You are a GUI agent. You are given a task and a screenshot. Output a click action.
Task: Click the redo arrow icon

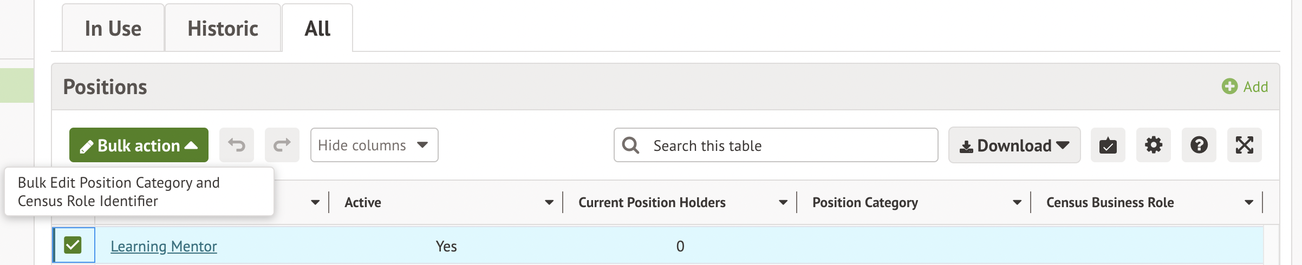(x=282, y=145)
